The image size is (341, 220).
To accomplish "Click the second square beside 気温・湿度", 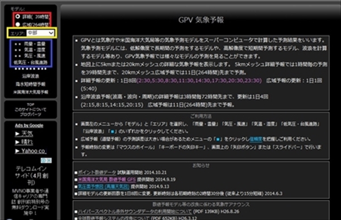I will click(x=19, y=50).
